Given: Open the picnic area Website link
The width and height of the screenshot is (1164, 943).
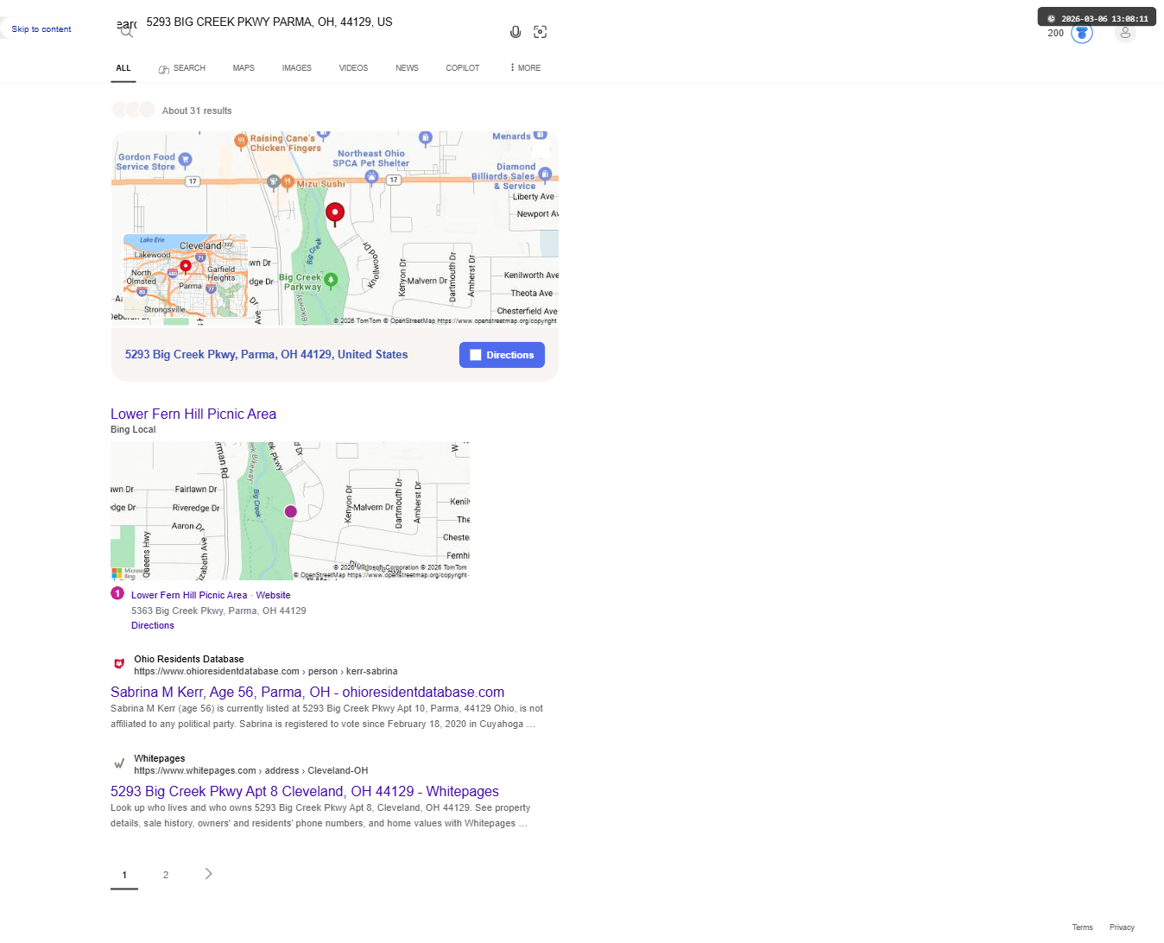Looking at the screenshot, I should point(273,595).
